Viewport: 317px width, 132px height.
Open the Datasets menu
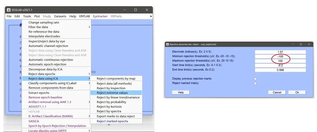(60, 16)
